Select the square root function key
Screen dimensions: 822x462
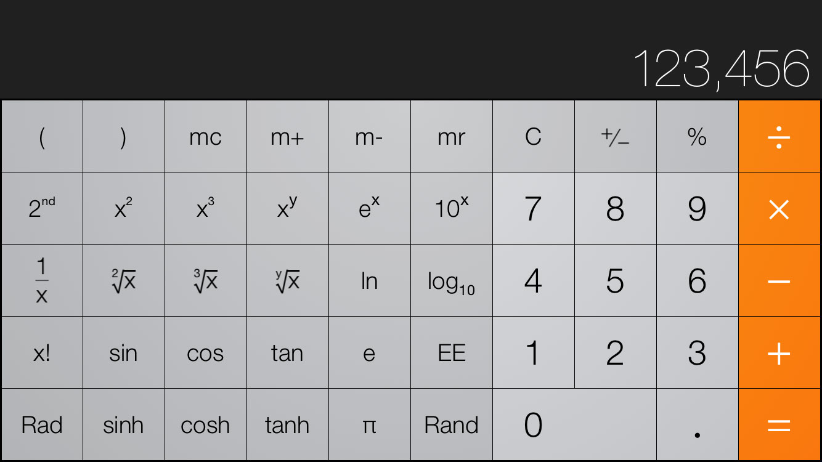coord(123,281)
